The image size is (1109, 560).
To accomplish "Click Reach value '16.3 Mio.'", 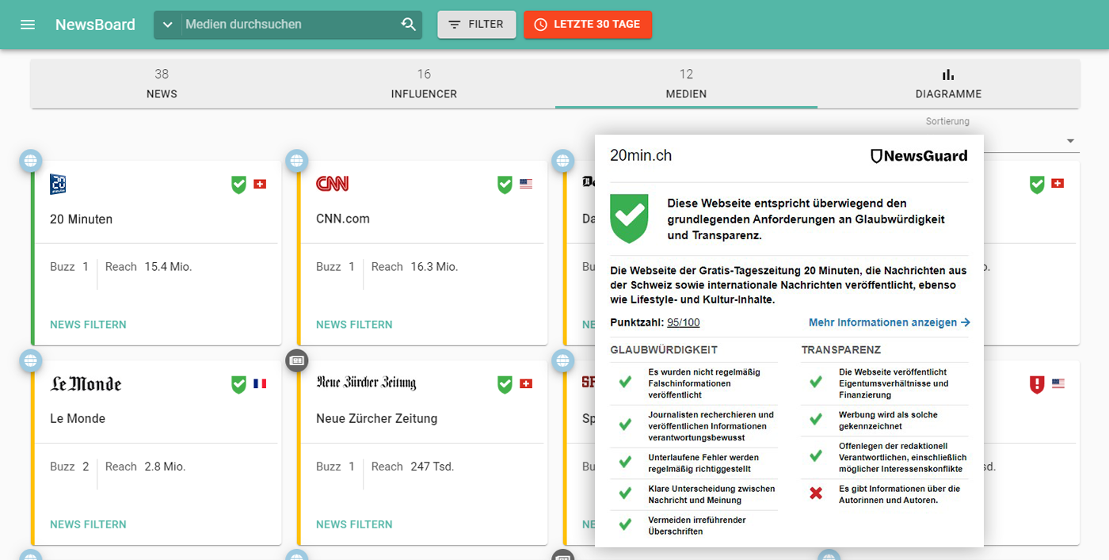I will [x=434, y=267].
